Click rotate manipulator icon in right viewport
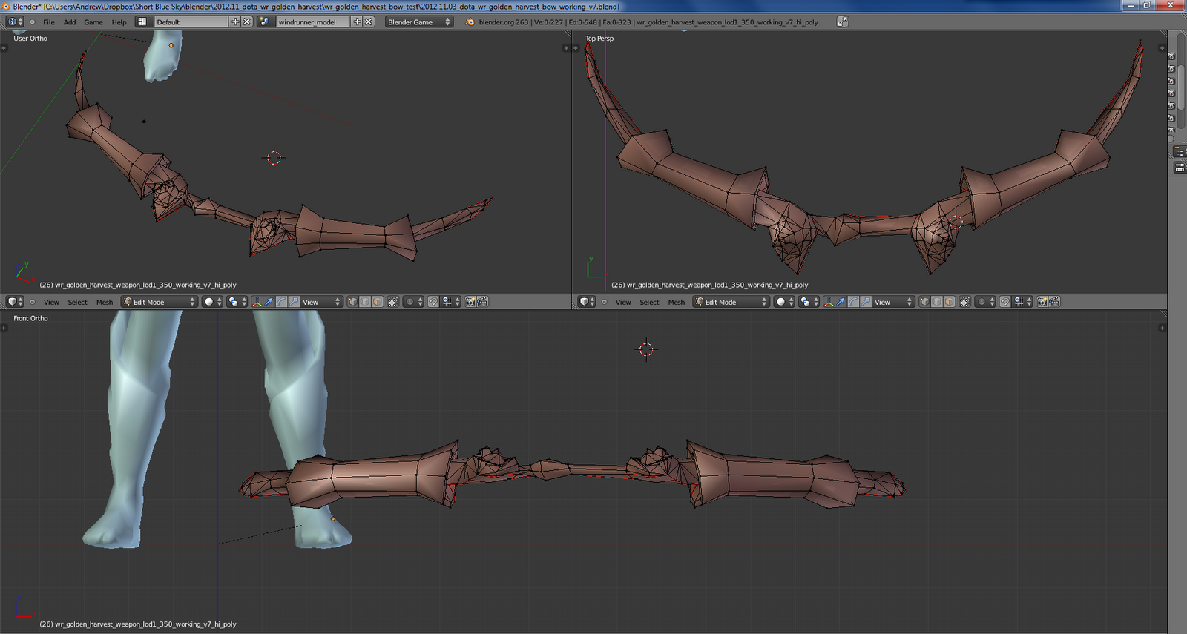This screenshot has height=634, width=1187. pos(853,302)
